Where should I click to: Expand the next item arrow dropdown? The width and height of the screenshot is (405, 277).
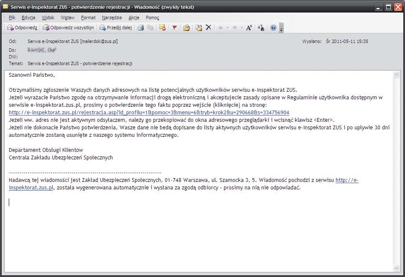tap(242, 28)
